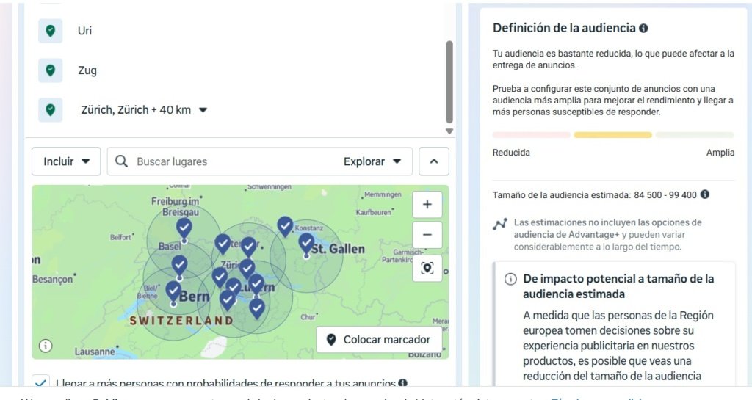The width and height of the screenshot is (752, 400).
Task: Zoom out the map with minus button
Action: (x=427, y=235)
